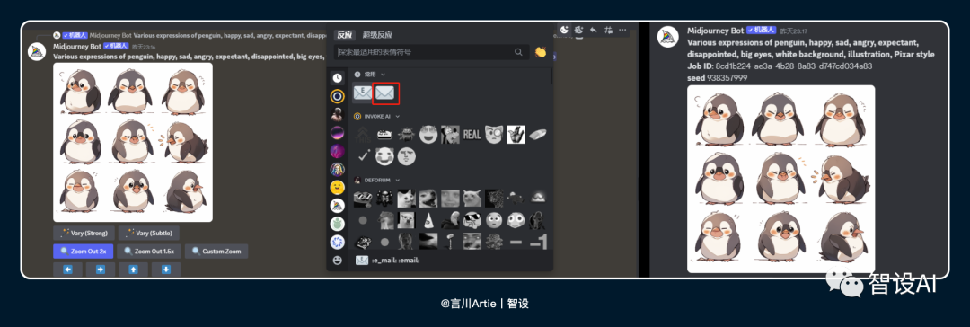Pick the spider emoji in INVOKE AI
This screenshot has width=970, height=327.
point(407,135)
